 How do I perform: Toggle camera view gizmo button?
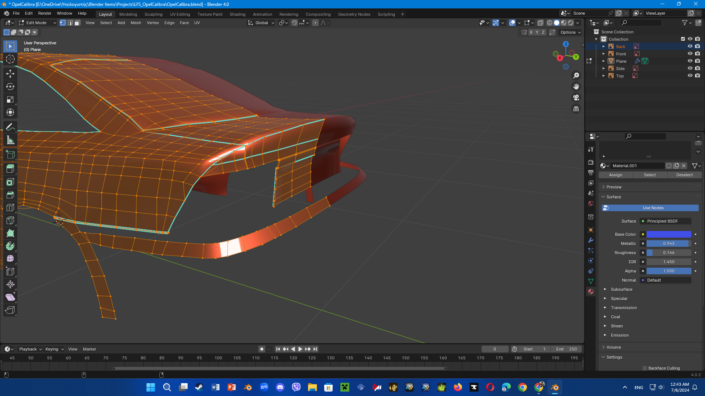576,98
